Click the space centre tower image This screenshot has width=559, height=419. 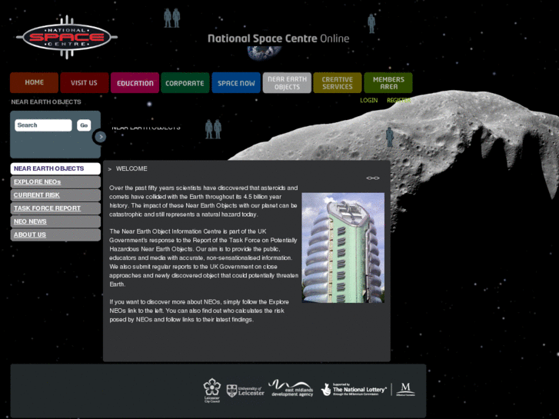(343, 248)
